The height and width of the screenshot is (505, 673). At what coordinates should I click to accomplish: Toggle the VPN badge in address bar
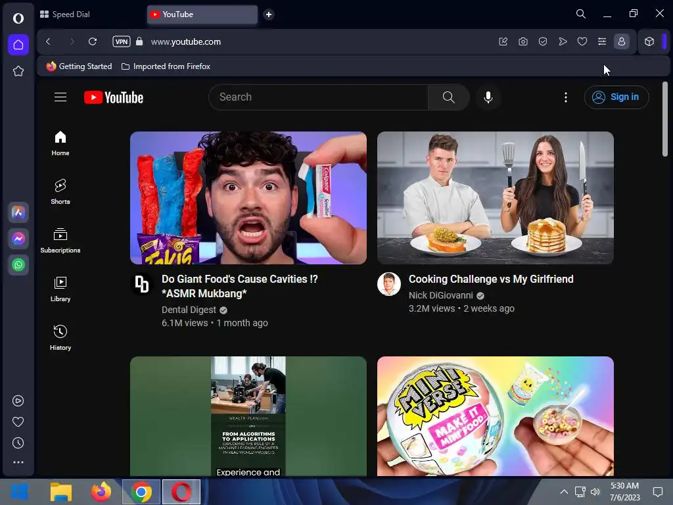122,41
